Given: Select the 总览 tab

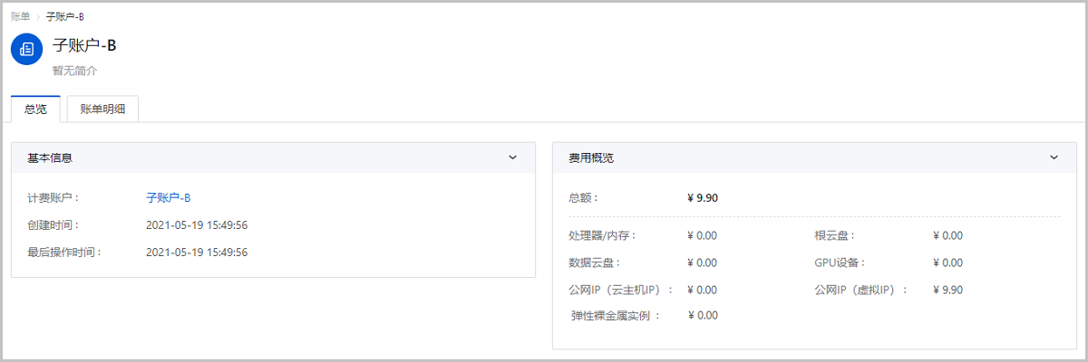Looking at the screenshot, I should click(x=35, y=110).
